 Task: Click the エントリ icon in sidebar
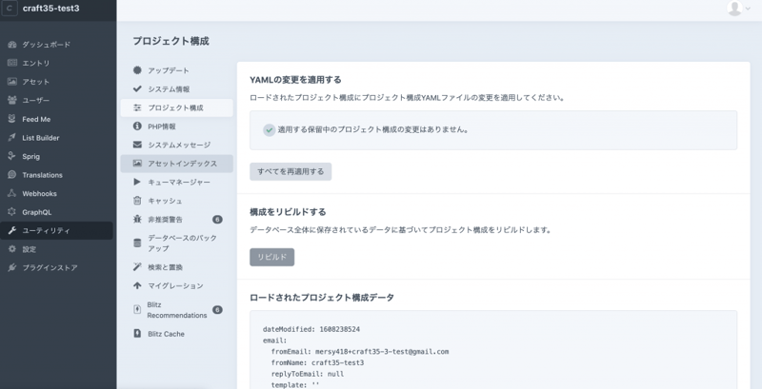[11, 63]
